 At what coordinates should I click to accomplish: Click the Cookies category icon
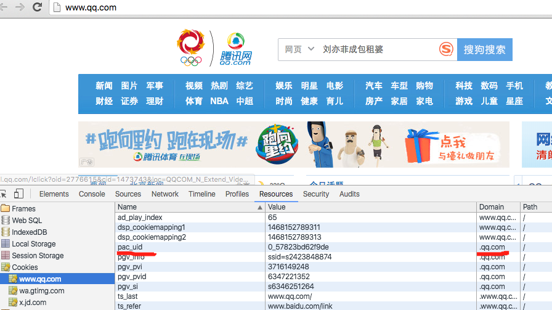coord(6,267)
